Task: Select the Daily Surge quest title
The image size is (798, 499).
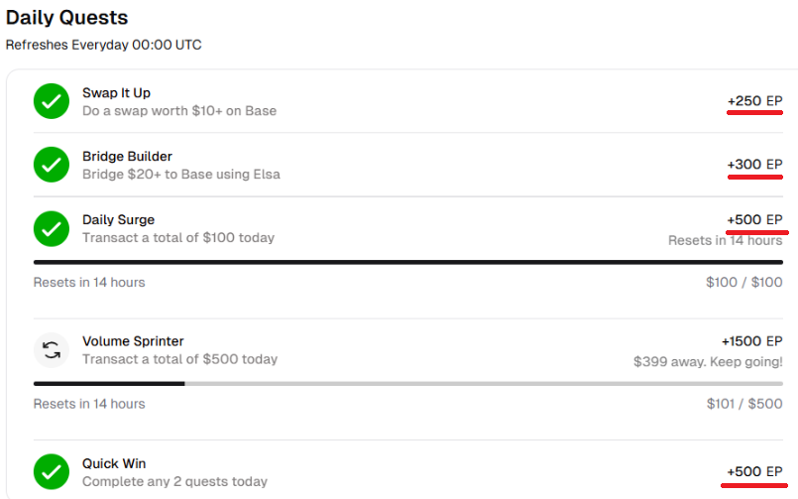Action: tap(119, 220)
